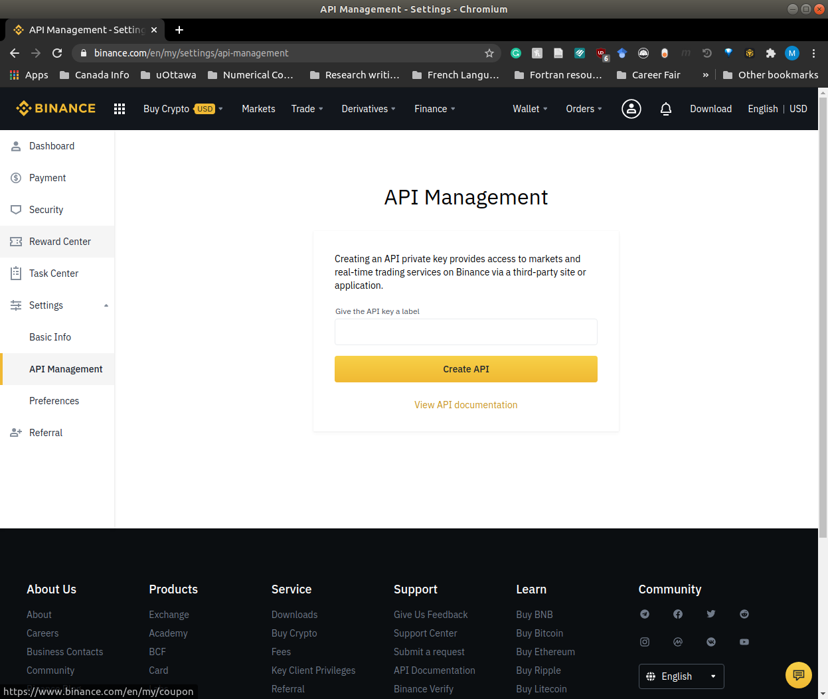Open the Careers footer link
This screenshot has width=828, height=699.
pyautogui.click(x=42, y=633)
